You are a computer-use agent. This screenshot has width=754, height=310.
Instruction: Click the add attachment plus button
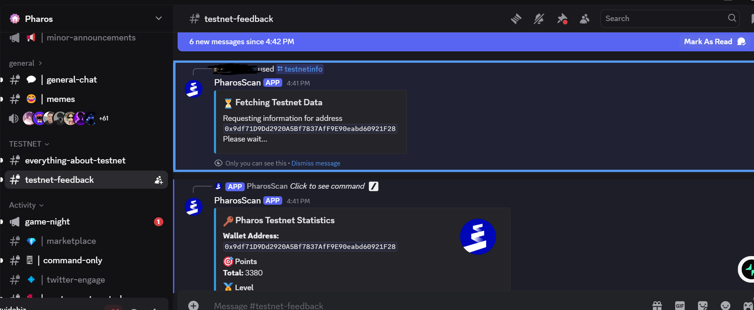click(x=194, y=305)
